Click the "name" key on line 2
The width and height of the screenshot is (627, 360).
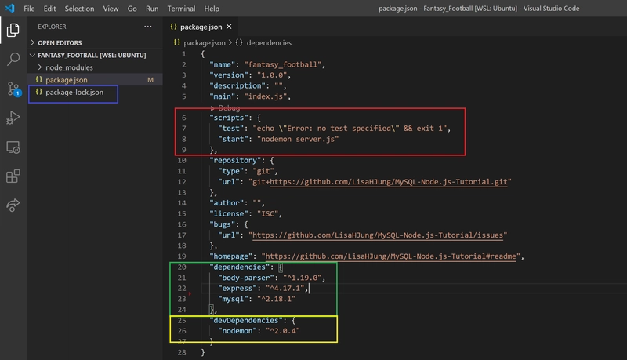pos(223,64)
